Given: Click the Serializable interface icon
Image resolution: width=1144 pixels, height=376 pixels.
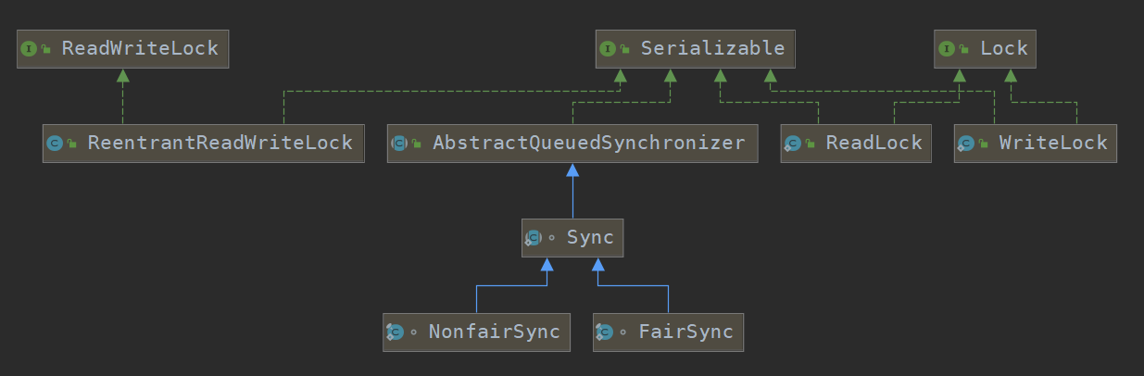Looking at the screenshot, I should click(608, 48).
